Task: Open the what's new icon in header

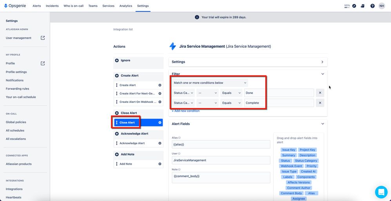Action: tap(363, 6)
